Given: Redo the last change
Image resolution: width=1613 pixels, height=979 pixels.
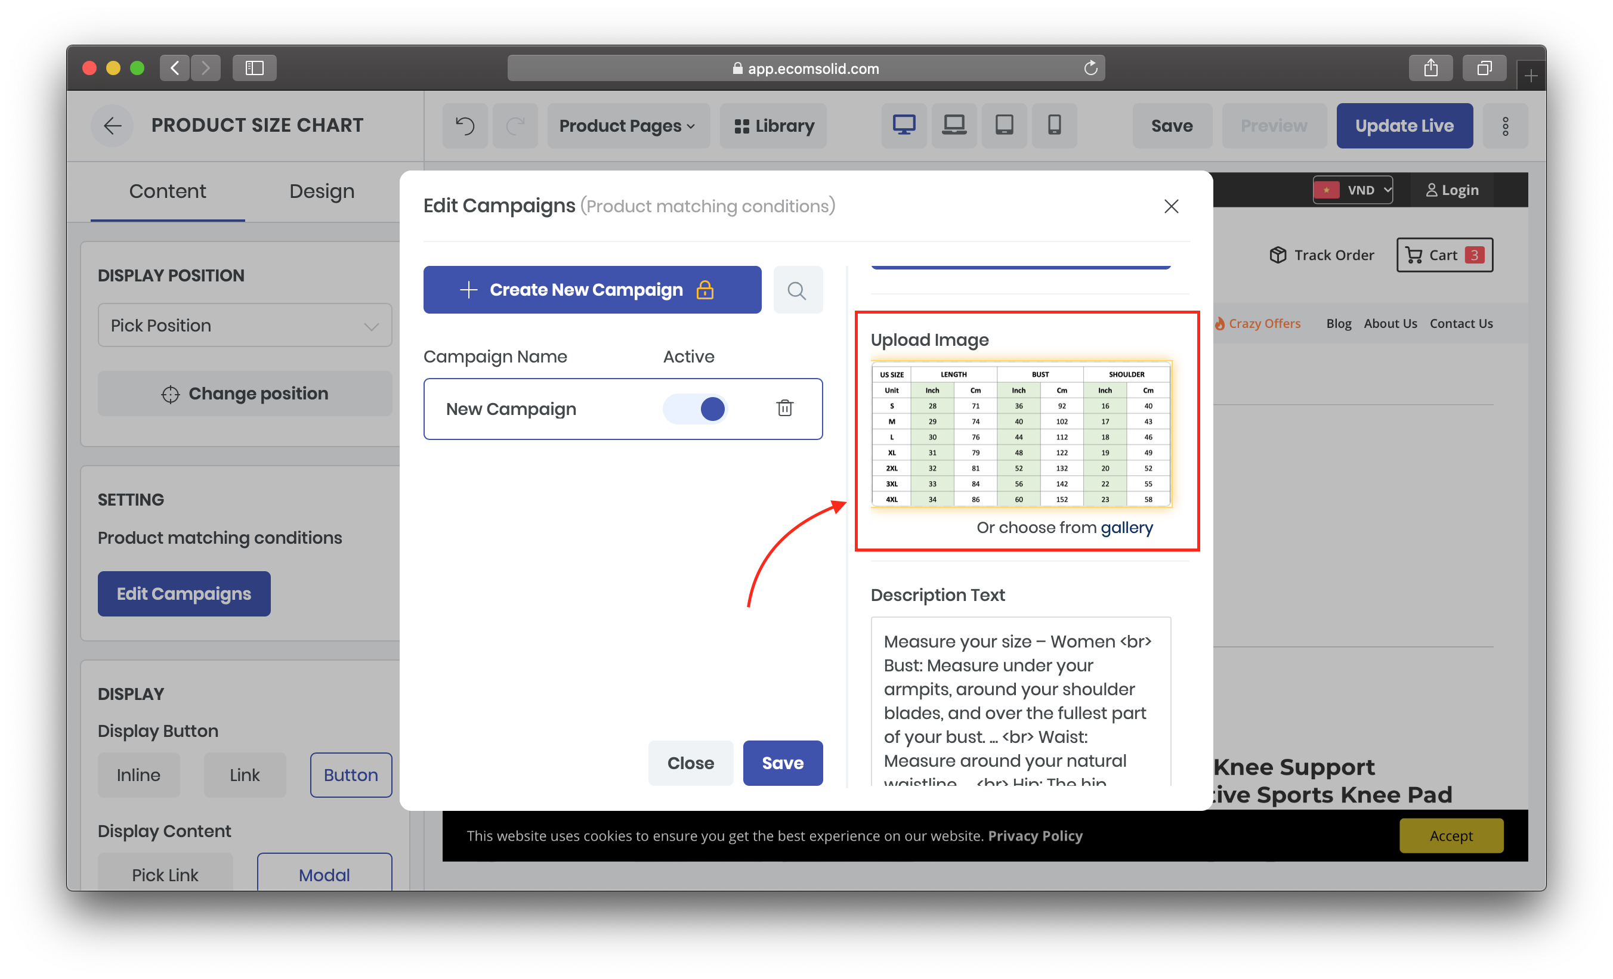Looking at the screenshot, I should [x=515, y=125].
